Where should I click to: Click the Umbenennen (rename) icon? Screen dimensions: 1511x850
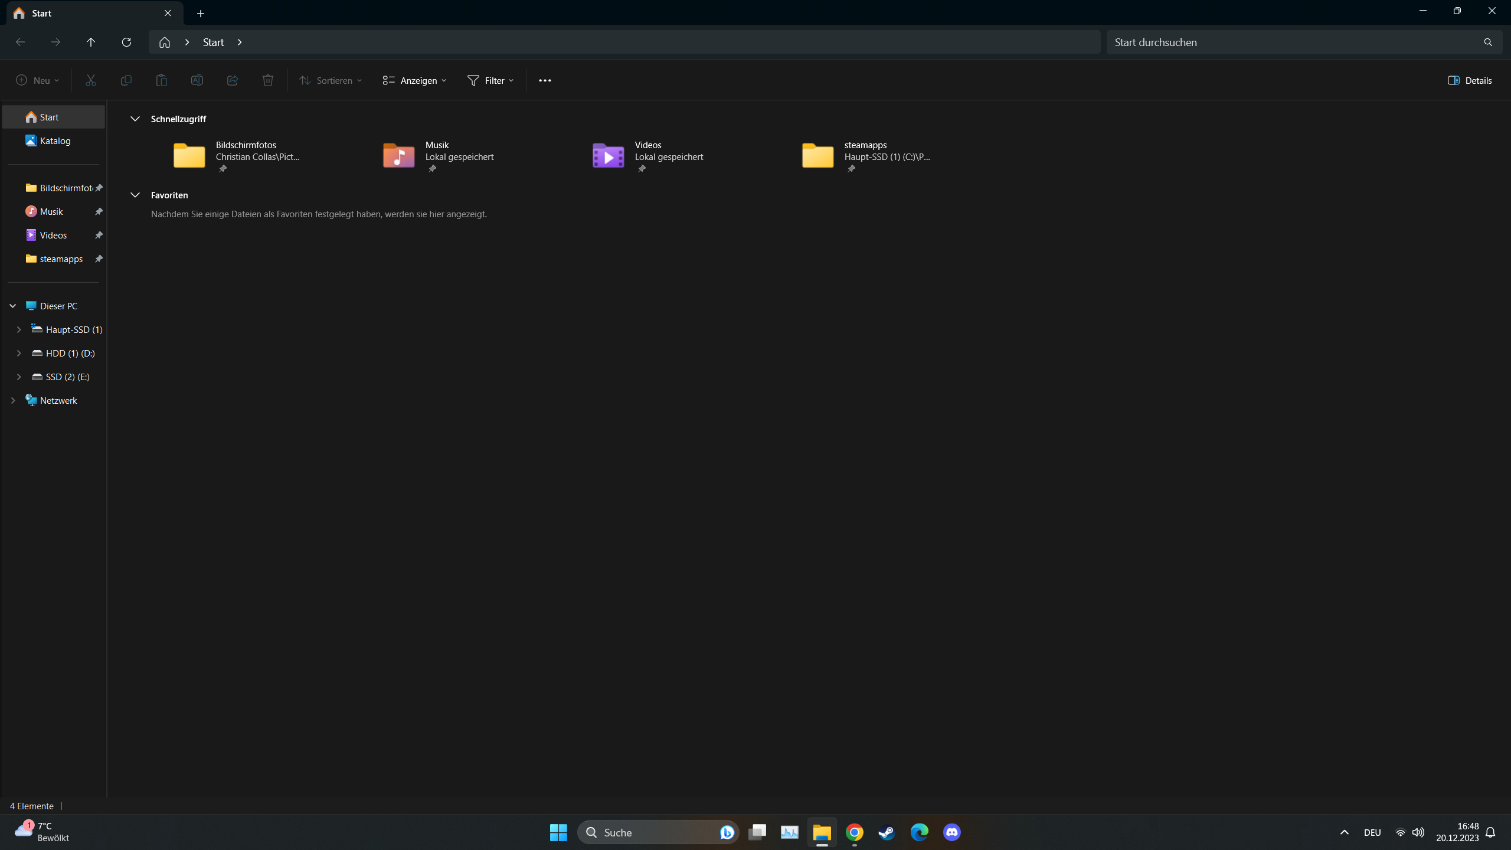point(197,80)
